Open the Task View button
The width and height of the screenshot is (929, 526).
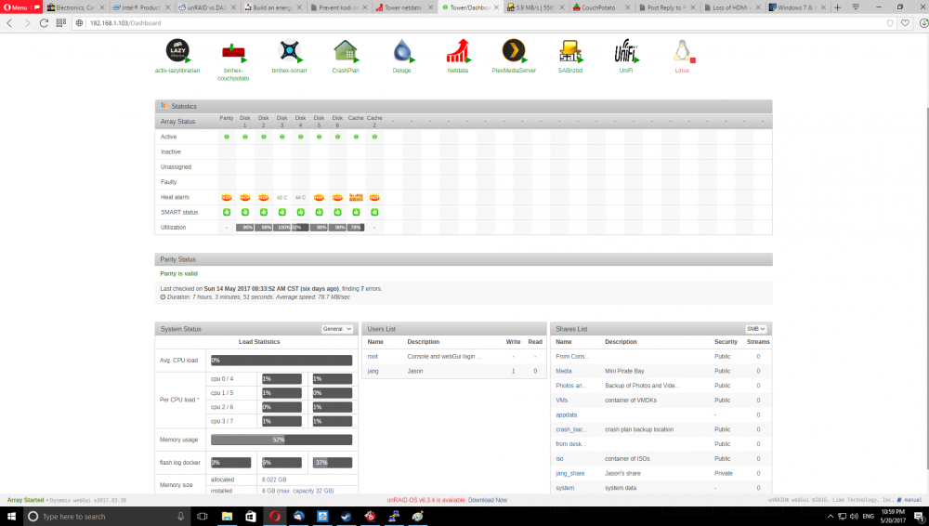point(202,517)
